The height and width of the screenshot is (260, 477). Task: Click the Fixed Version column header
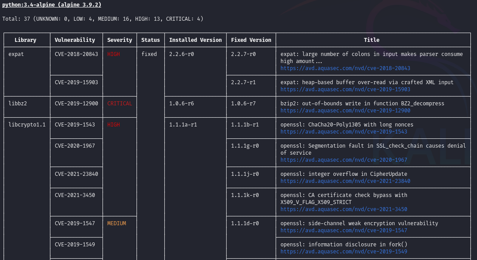click(x=251, y=40)
